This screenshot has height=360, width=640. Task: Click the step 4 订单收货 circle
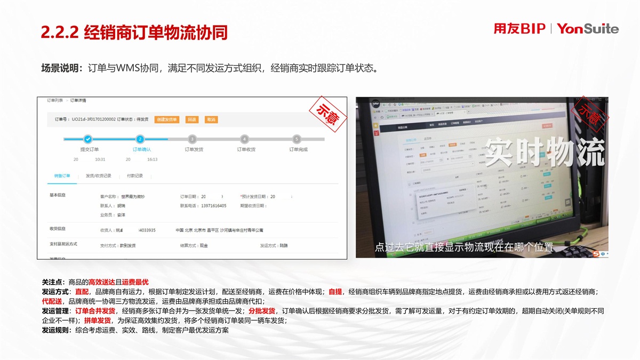244,139
